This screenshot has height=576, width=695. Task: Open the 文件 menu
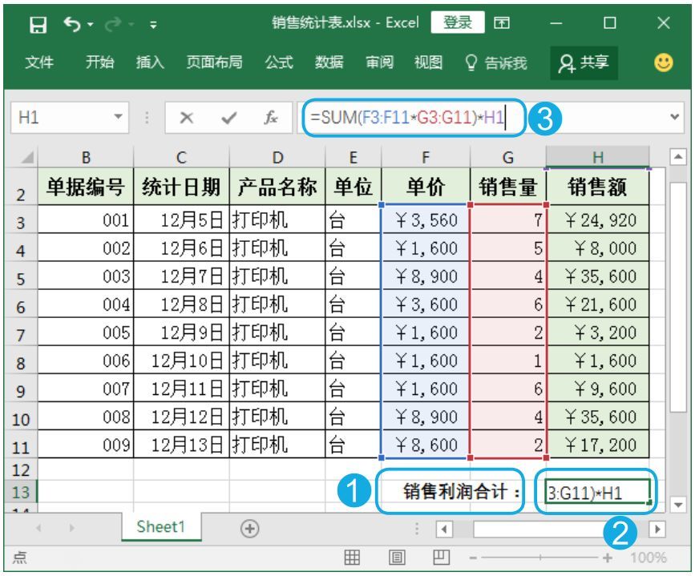pyautogui.click(x=39, y=62)
